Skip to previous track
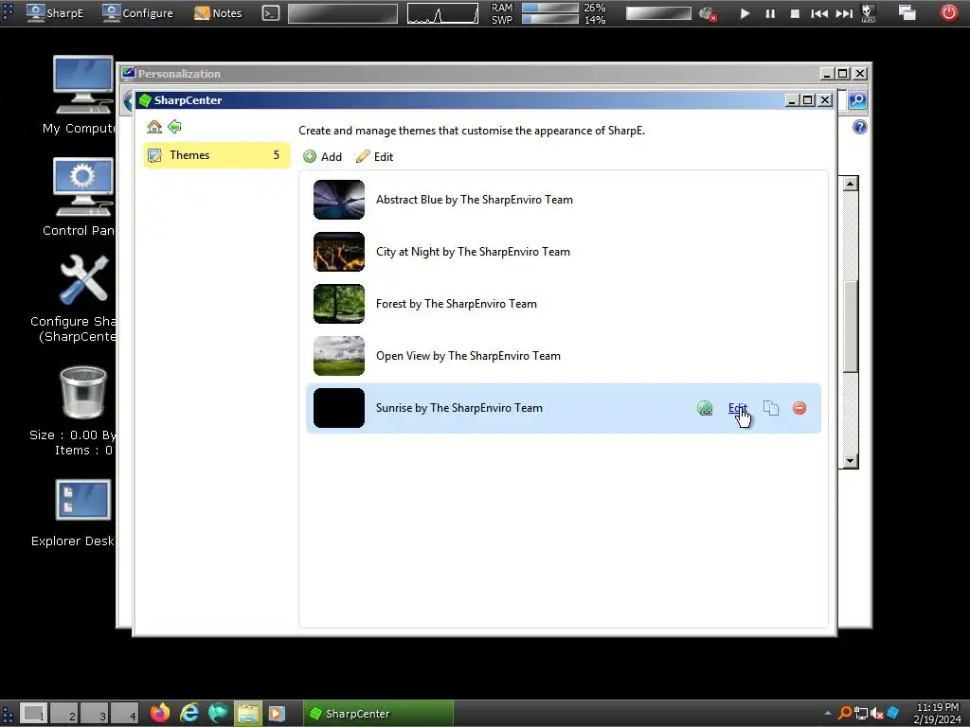 point(819,13)
